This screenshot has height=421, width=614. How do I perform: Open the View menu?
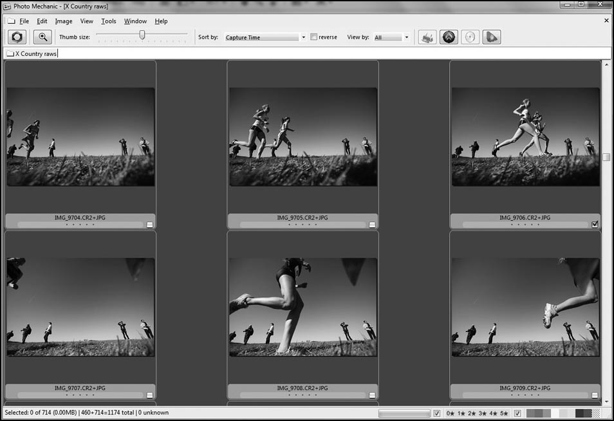coord(86,21)
